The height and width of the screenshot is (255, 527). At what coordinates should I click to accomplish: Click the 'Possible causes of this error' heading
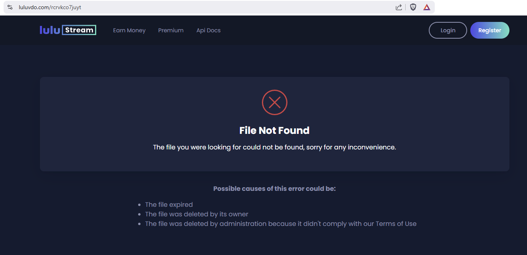pos(274,188)
